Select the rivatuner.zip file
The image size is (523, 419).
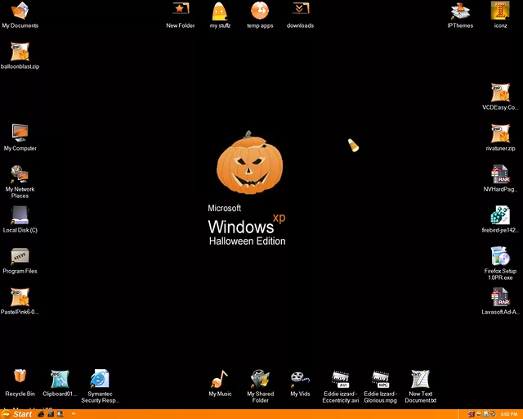pyautogui.click(x=500, y=134)
